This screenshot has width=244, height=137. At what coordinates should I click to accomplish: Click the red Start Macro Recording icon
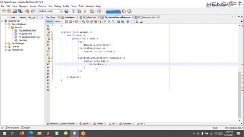[128, 22]
